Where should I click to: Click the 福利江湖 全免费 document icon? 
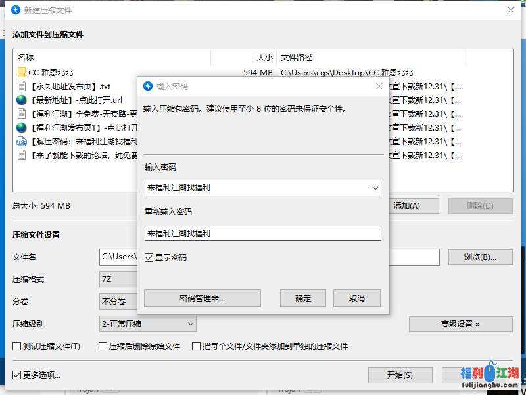[x=22, y=114]
